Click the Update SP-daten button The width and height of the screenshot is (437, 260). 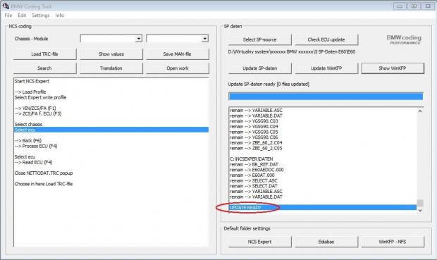tap(260, 68)
